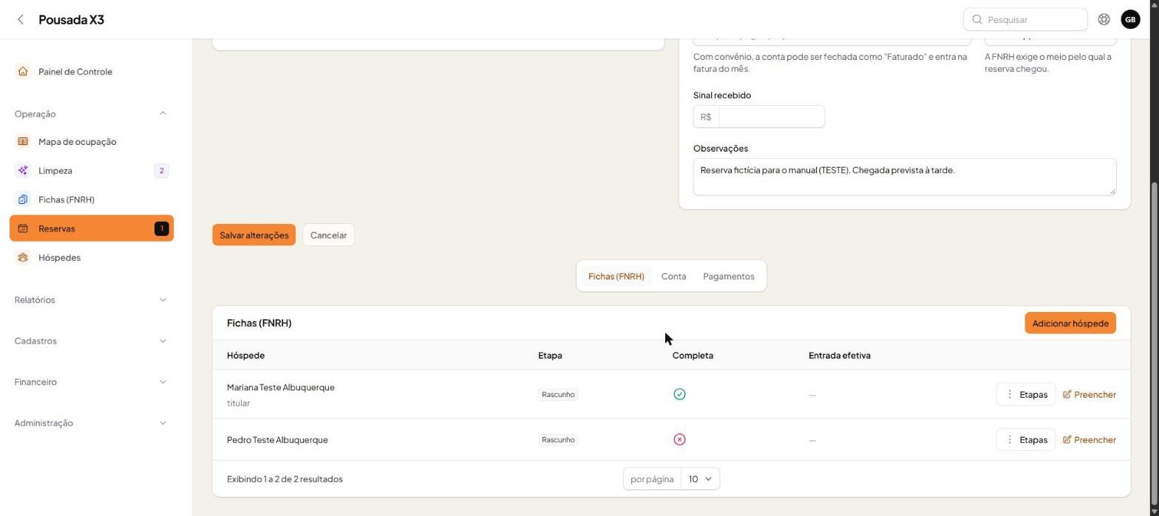Click the search magnifier icon
The image size is (1159, 516).
(977, 19)
